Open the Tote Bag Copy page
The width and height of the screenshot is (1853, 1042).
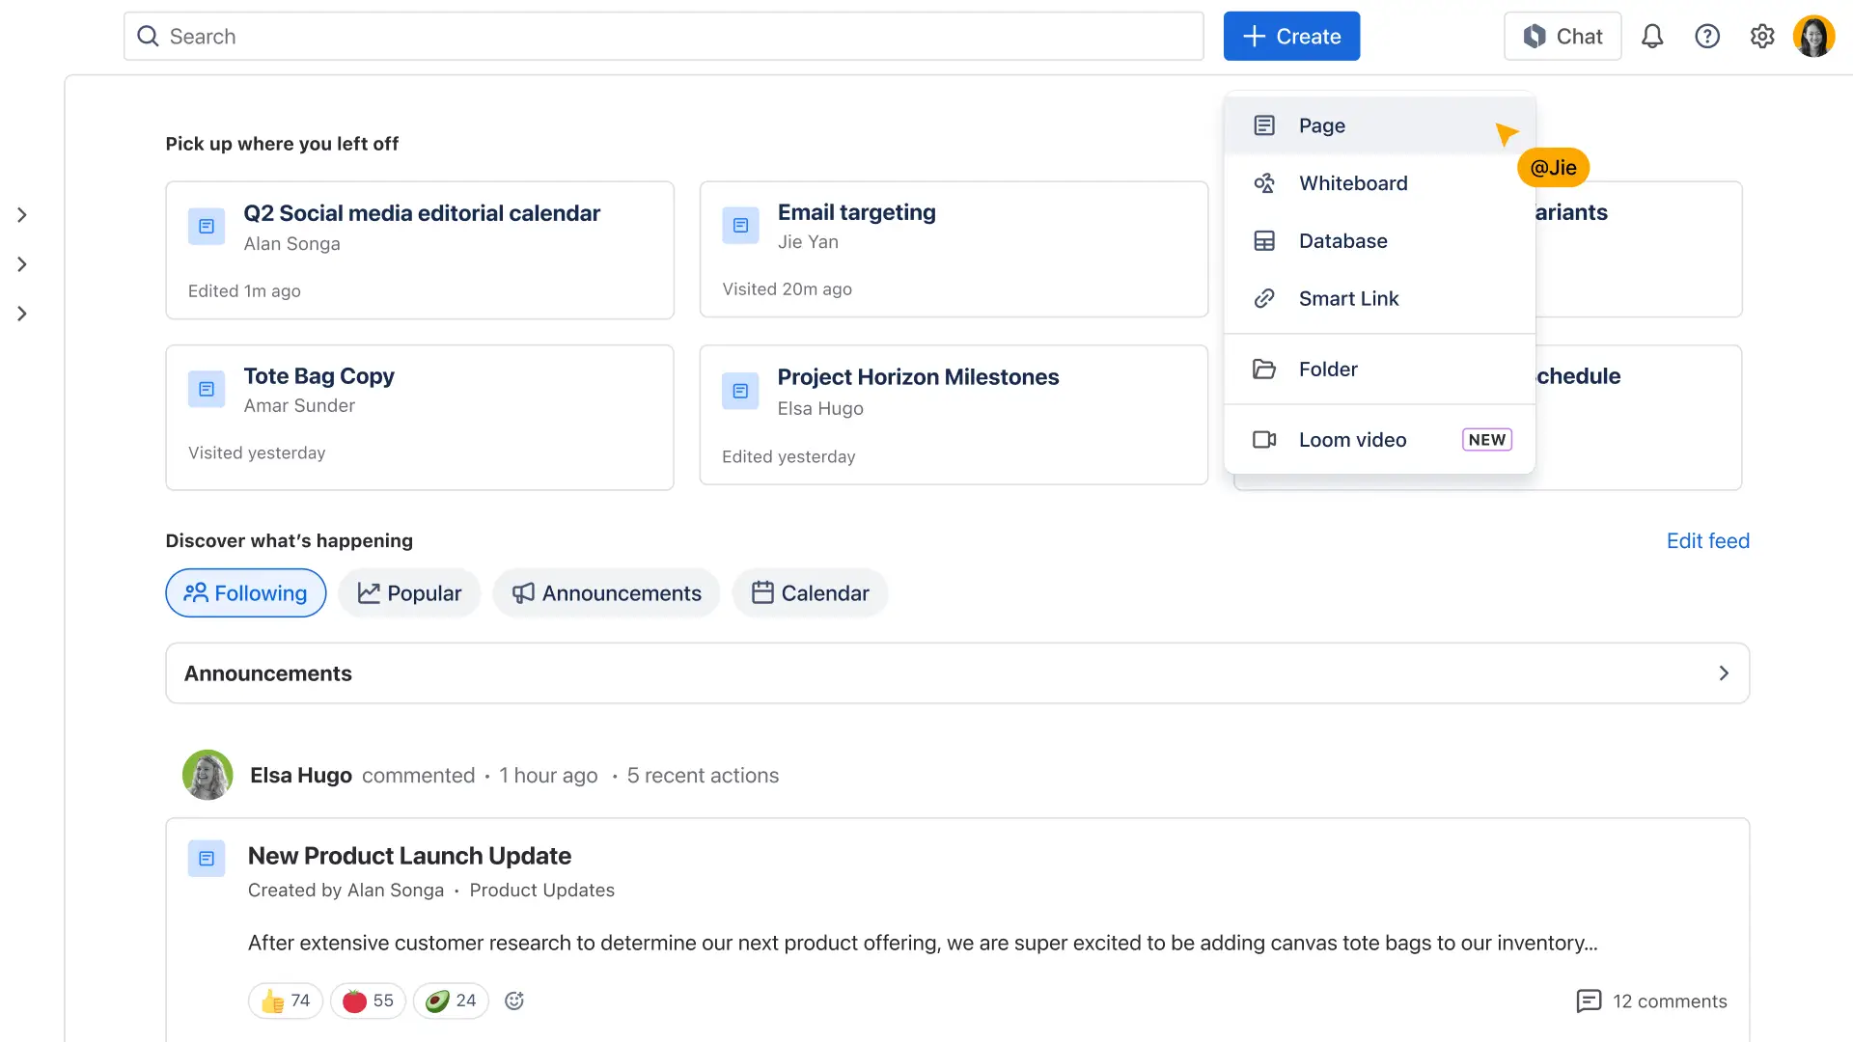tap(318, 376)
